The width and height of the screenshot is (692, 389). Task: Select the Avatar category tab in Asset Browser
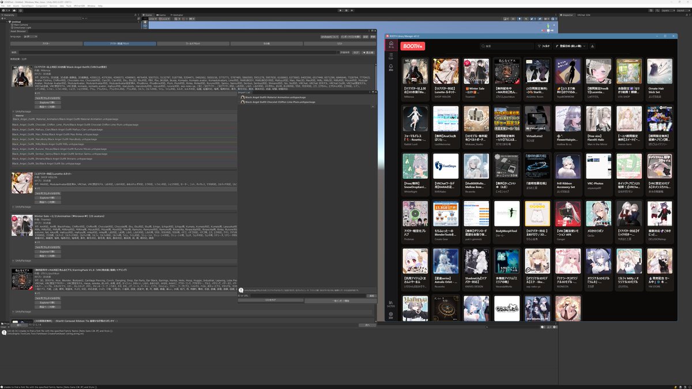[x=46, y=43]
